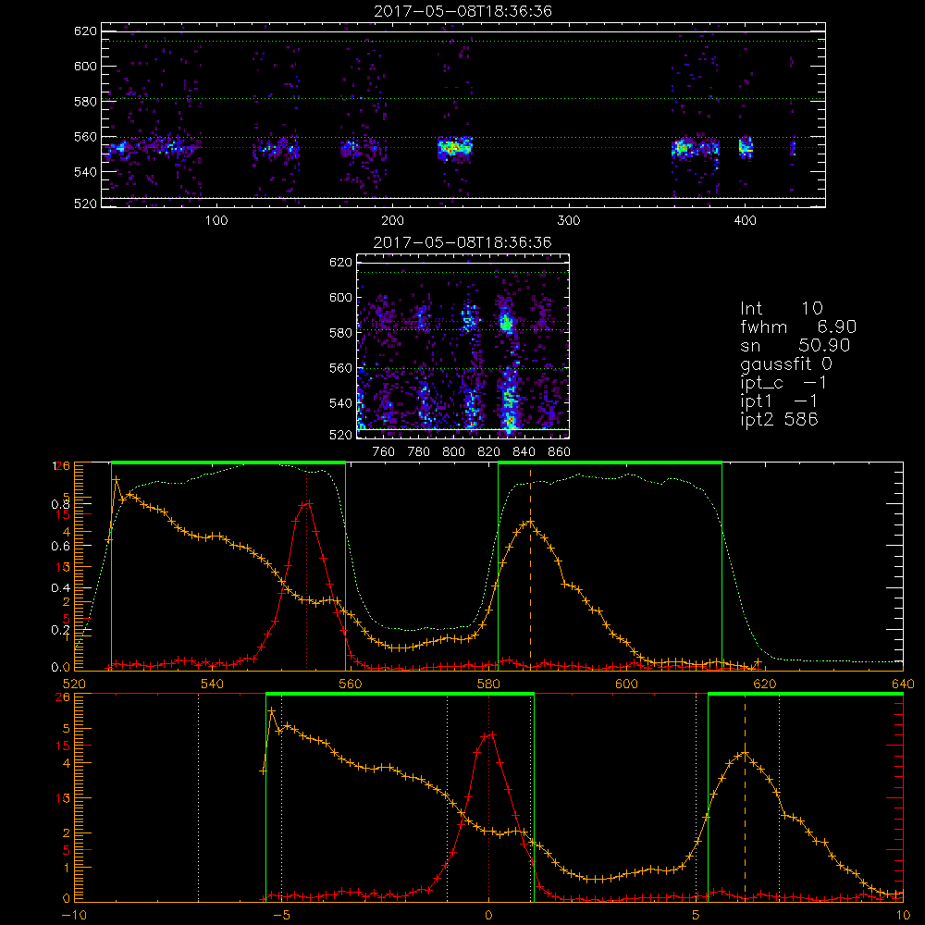
Task: Click y-axis label 0.8 on upper profile plot
Action: coord(60,504)
